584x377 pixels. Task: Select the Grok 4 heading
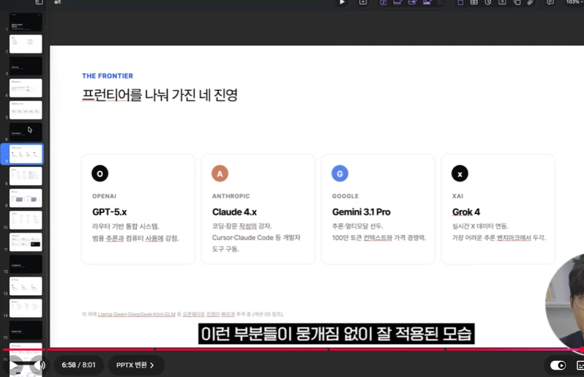(466, 212)
